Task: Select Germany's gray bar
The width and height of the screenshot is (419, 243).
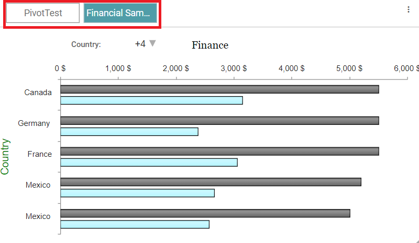Action: click(219, 121)
